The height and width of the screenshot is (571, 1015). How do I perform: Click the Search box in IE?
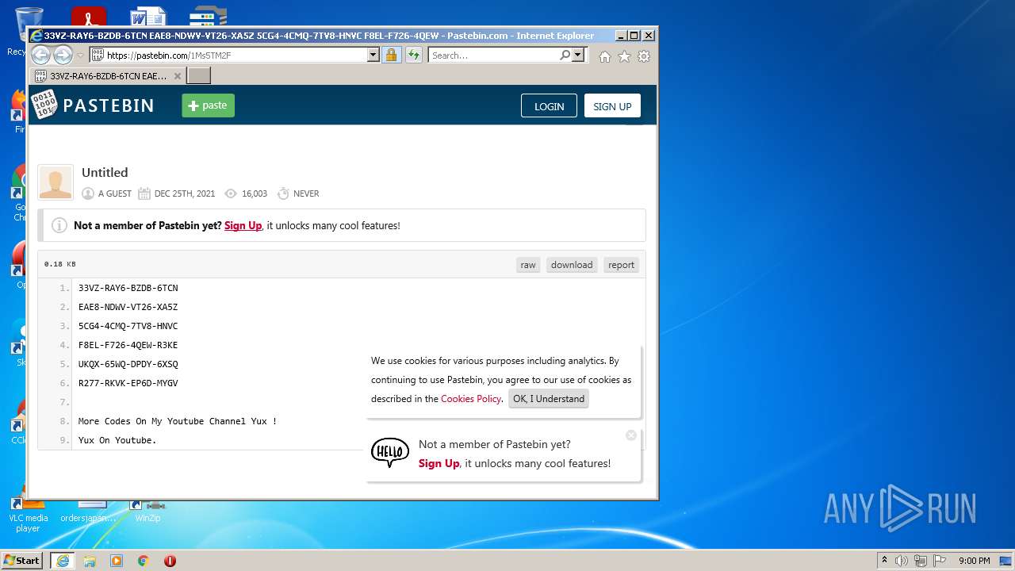coord(493,56)
